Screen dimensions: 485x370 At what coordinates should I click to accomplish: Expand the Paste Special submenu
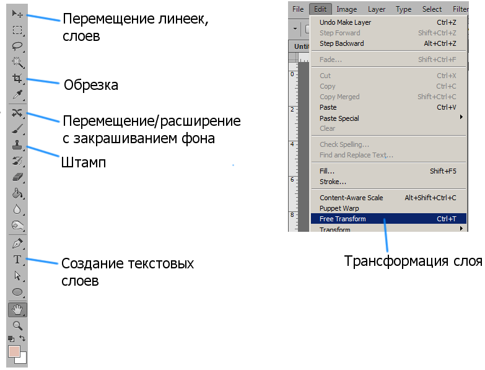(x=388, y=118)
